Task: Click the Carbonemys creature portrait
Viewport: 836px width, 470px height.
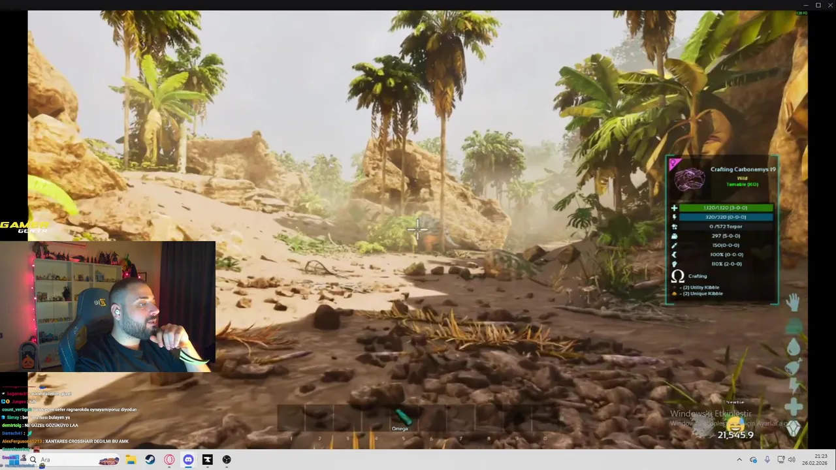Action: pos(689,180)
